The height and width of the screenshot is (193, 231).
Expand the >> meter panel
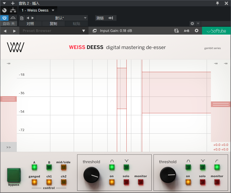click(x=9, y=147)
